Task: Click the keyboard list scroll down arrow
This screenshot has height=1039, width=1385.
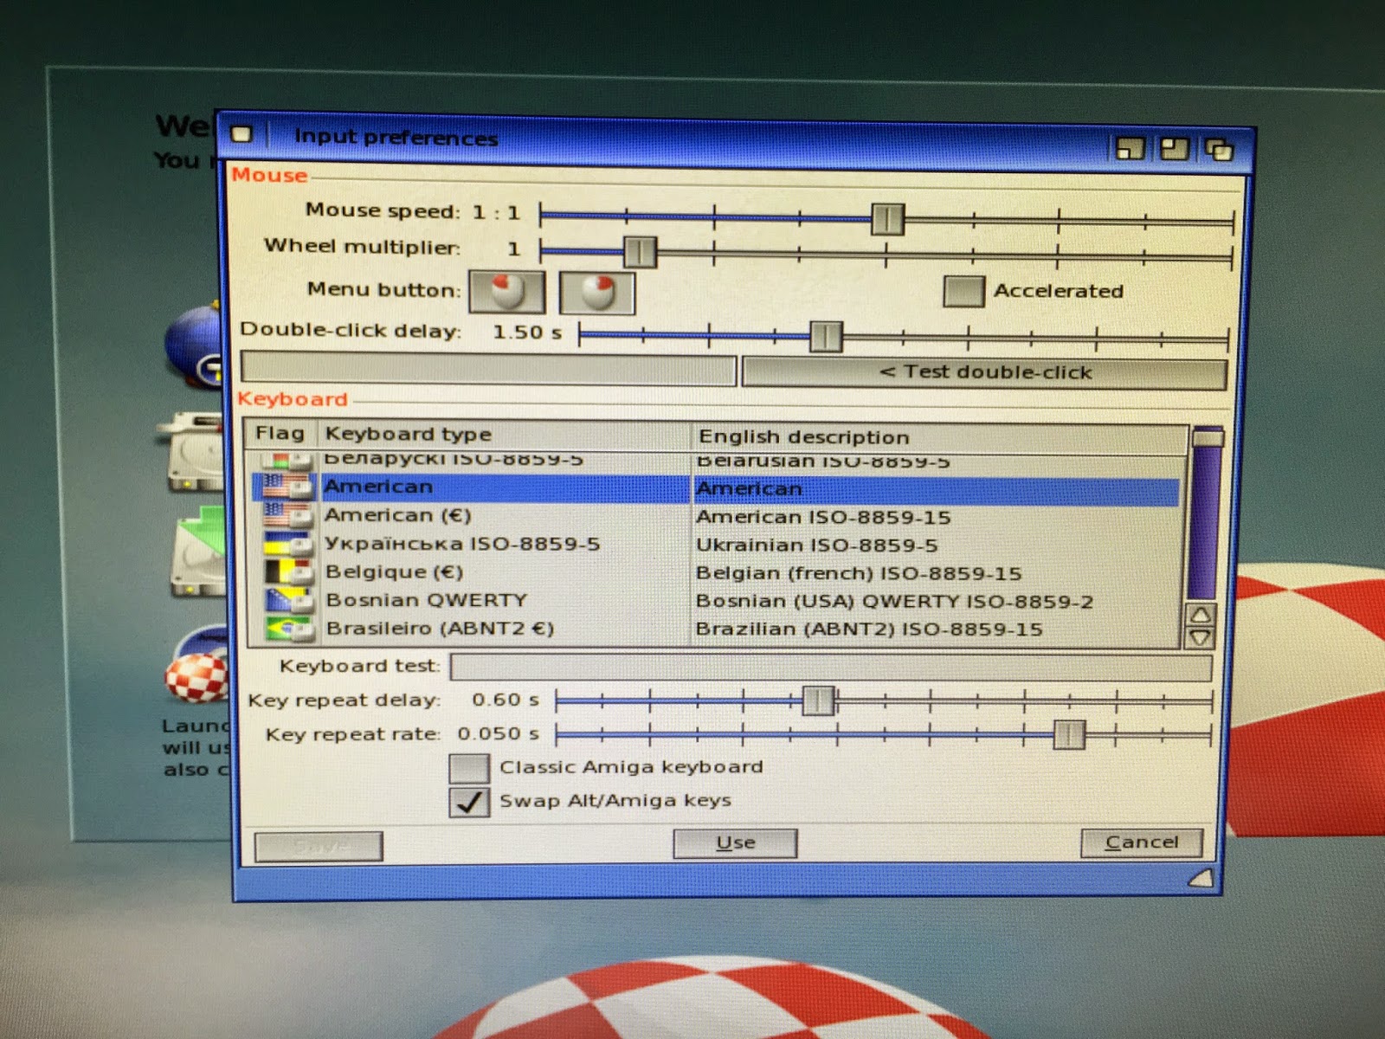Action: (1201, 638)
